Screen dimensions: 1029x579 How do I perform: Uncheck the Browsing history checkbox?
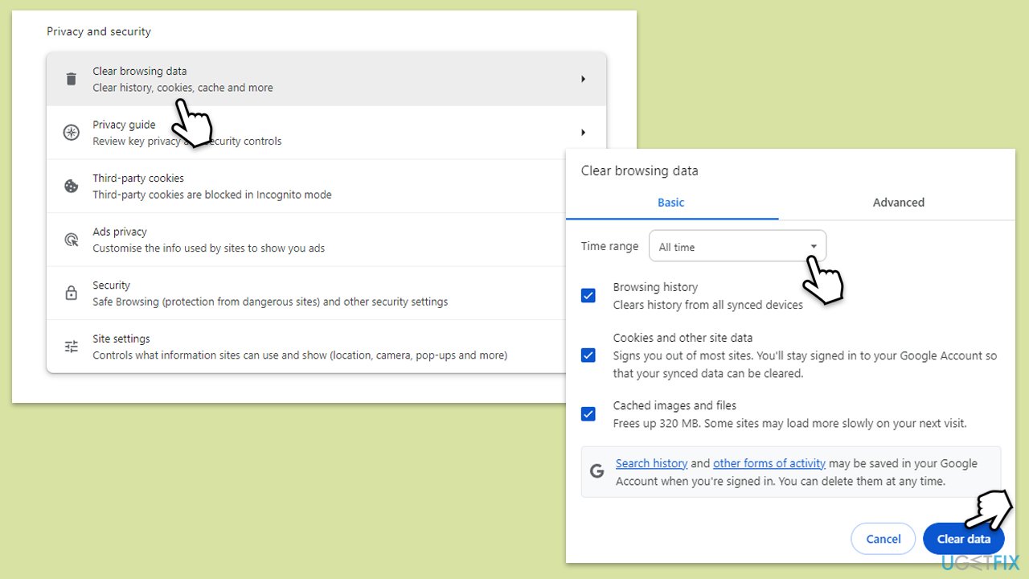pos(588,295)
